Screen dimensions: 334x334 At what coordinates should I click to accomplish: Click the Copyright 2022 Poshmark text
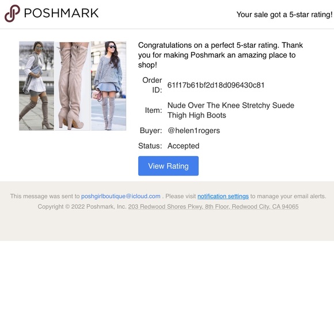coord(82,207)
